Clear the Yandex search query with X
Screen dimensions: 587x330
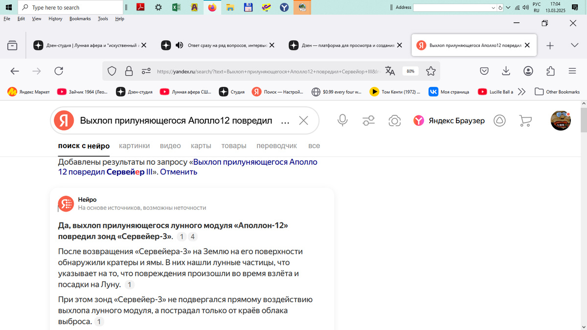pyautogui.click(x=303, y=120)
